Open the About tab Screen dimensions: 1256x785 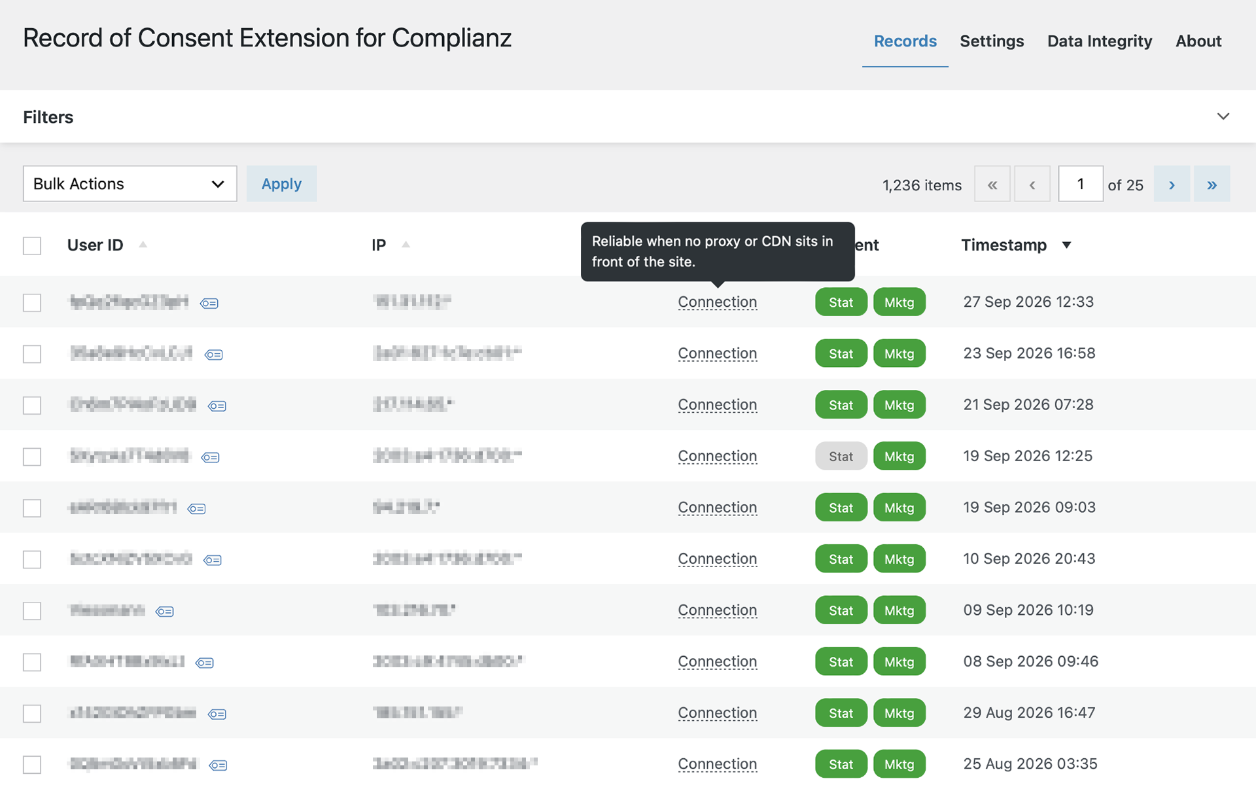[x=1198, y=41]
